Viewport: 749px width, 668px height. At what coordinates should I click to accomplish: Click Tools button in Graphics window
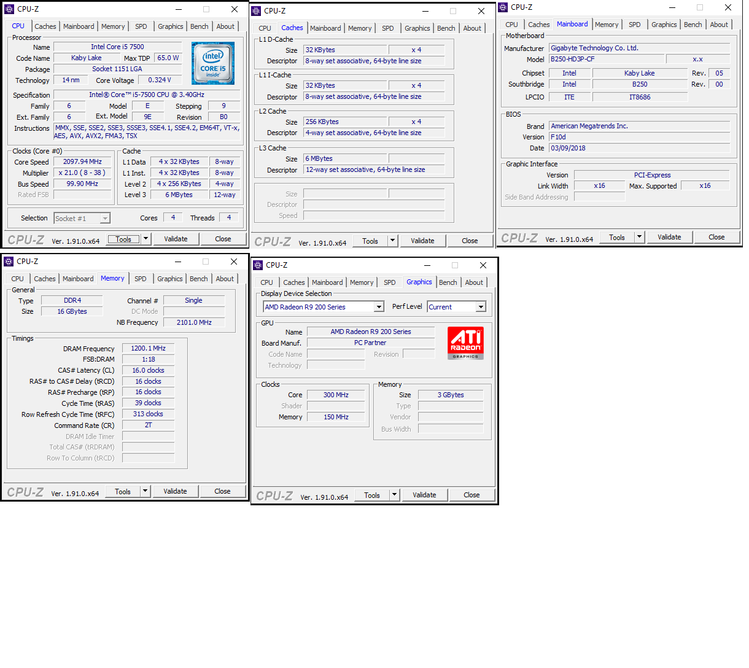pos(372,495)
